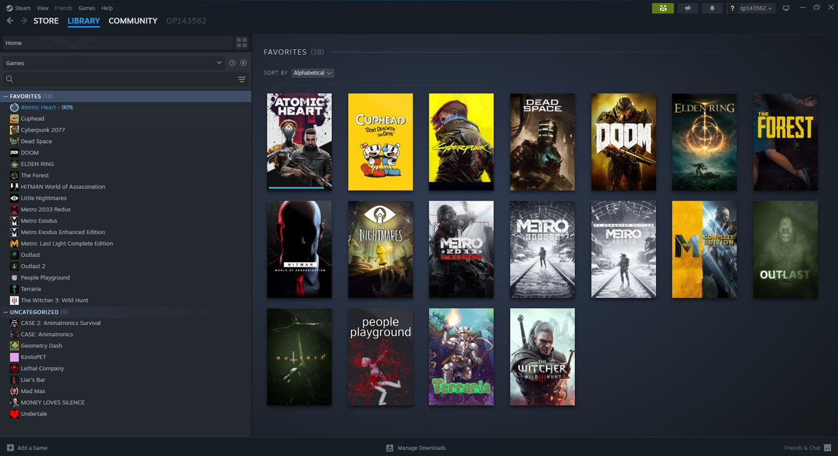The height and width of the screenshot is (456, 838).
Task: Click Add a Game link
Action: [x=32, y=448]
